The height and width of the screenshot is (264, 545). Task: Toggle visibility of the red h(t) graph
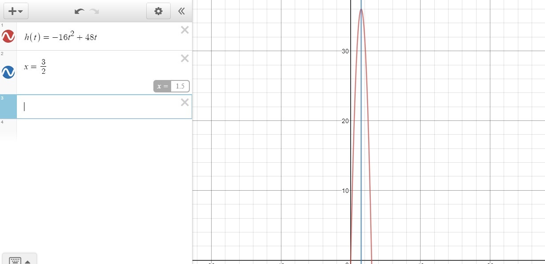pyautogui.click(x=8, y=36)
